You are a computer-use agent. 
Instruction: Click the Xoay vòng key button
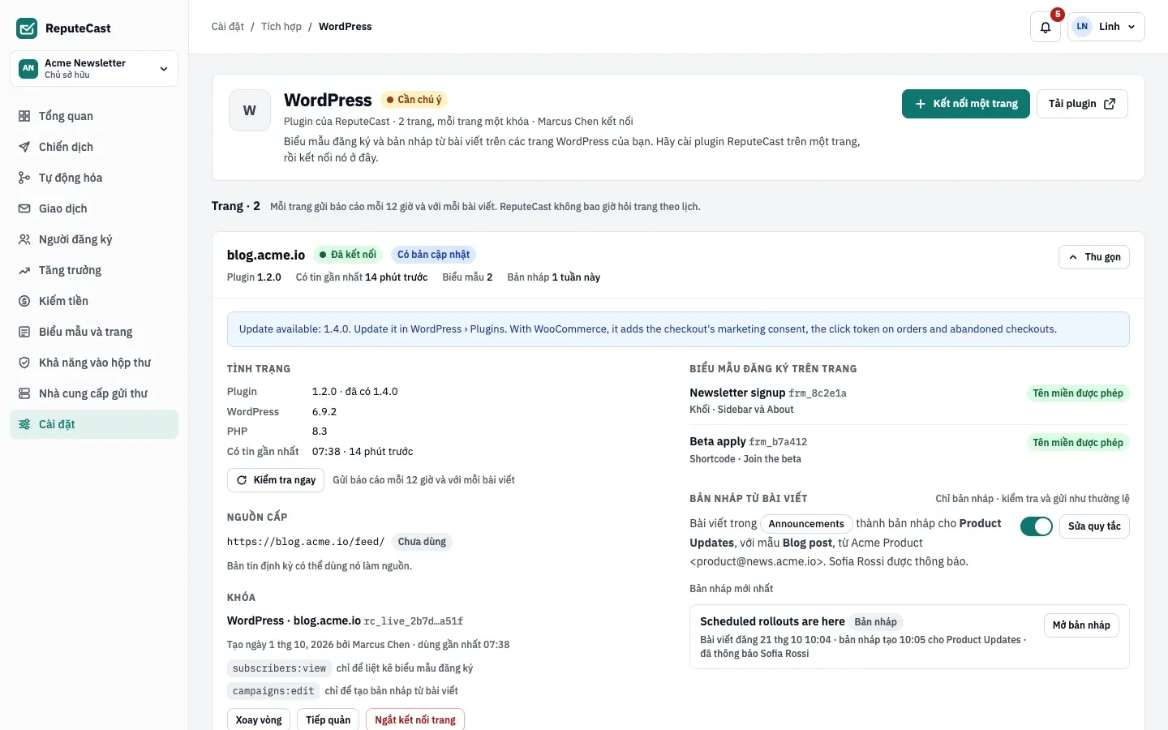259,720
